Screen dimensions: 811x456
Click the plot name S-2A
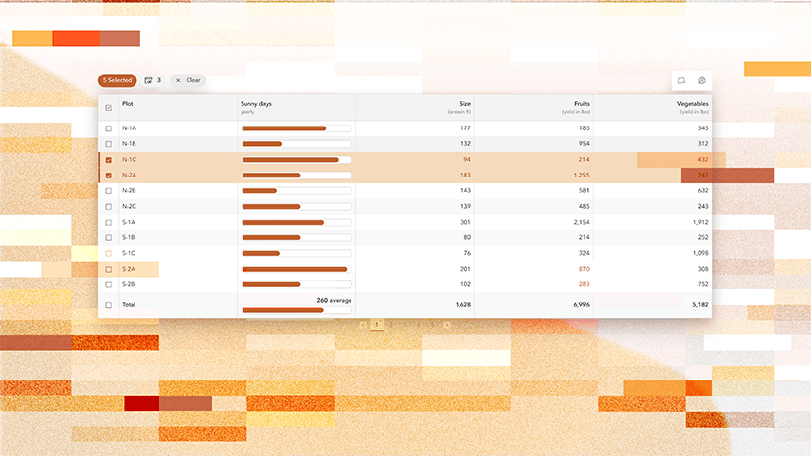click(129, 269)
